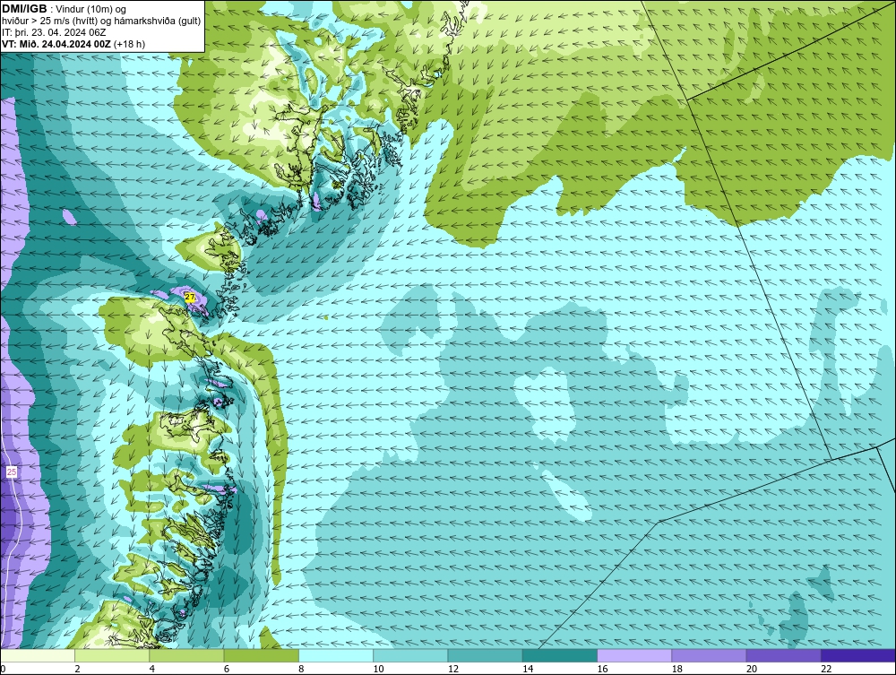Click the 0–2 m/s palest legend swatch

[38, 655]
